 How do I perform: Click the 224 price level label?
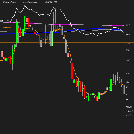pos(128,73)
